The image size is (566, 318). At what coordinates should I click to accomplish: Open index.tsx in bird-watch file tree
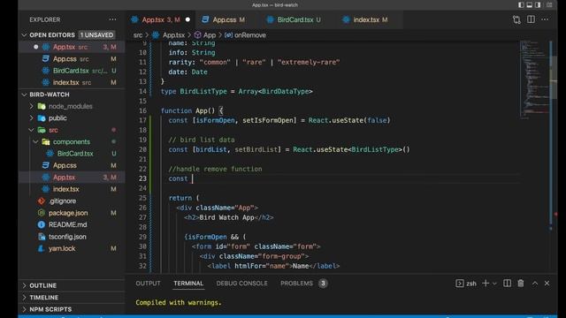coord(72,189)
